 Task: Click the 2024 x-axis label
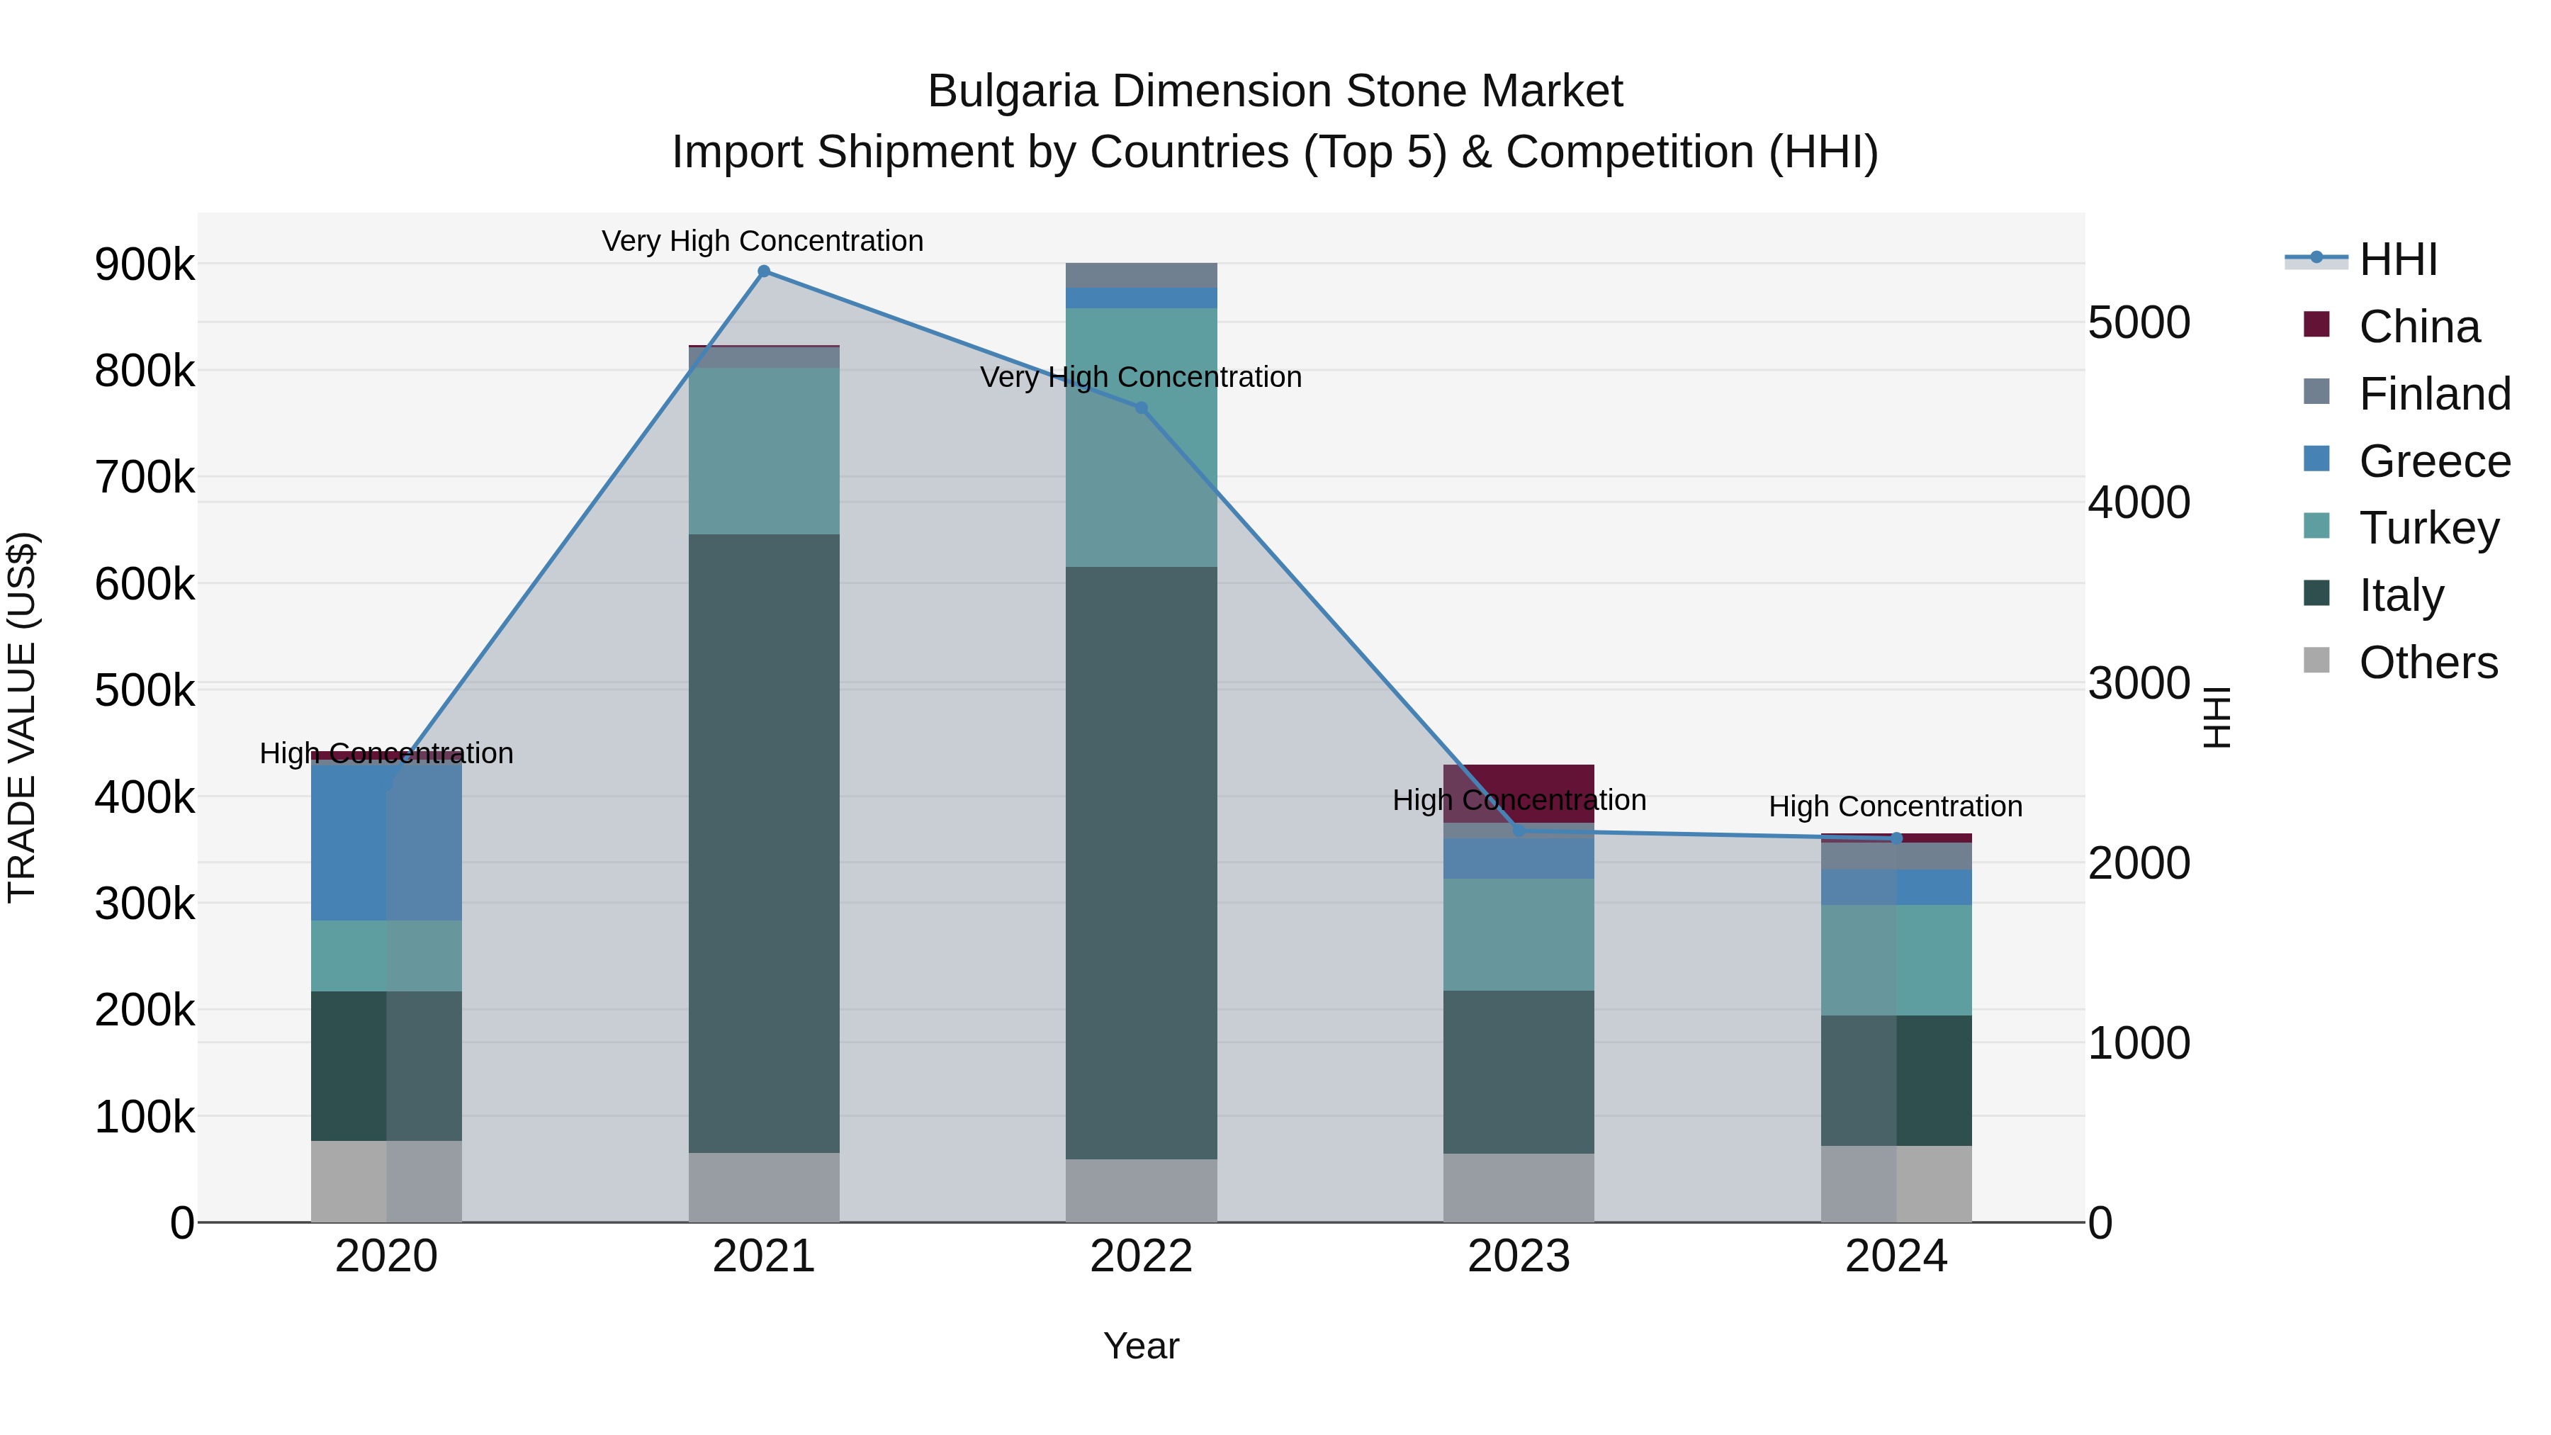pyautogui.click(x=1896, y=1256)
